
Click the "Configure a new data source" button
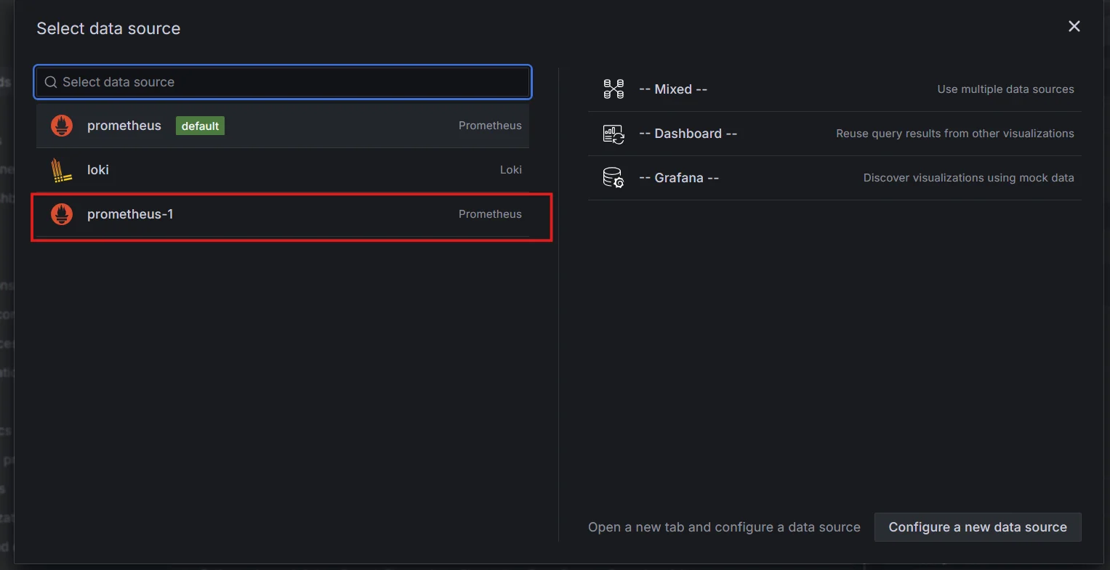(978, 527)
